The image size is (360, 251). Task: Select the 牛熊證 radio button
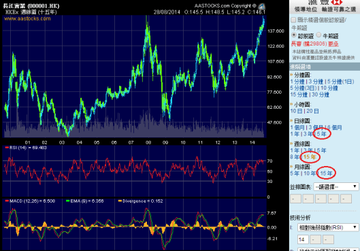[x=318, y=35]
